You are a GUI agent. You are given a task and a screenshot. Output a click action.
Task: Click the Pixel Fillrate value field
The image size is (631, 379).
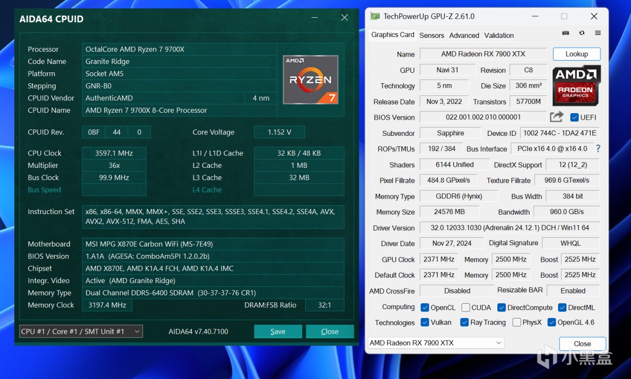coord(449,180)
